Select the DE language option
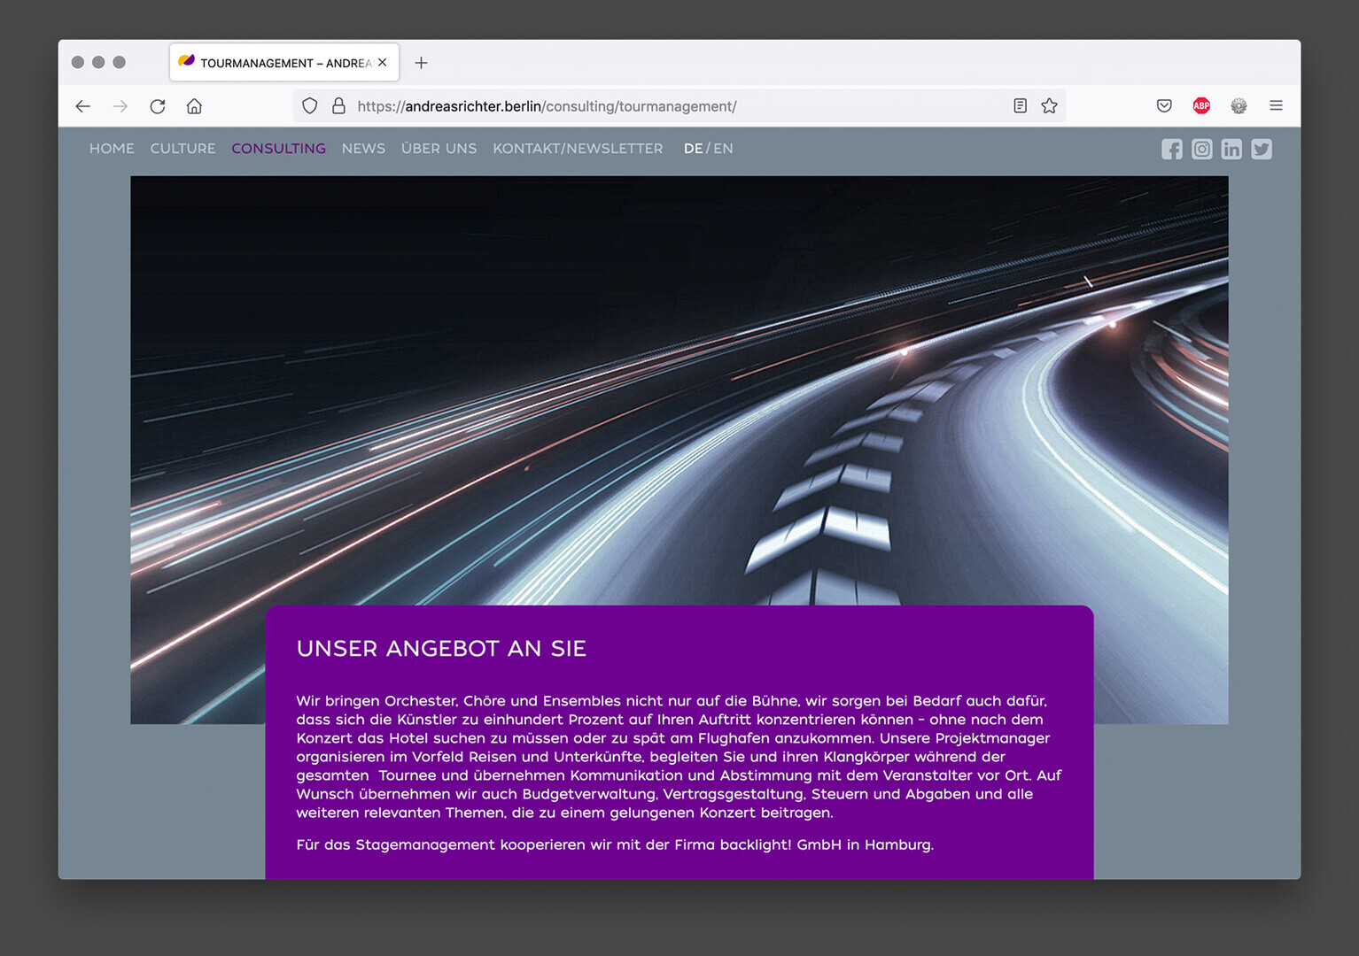Viewport: 1359px width, 956px height. click(x=693, y=149)
